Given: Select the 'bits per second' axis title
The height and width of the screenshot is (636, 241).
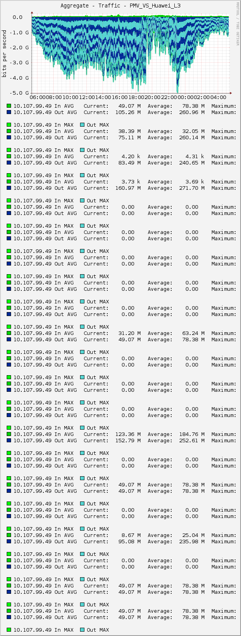Looking at the screenshot, I should 4,54.
